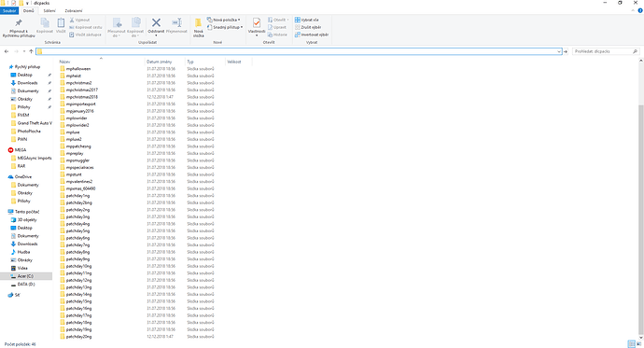Click the Odstranit (delete) X icon

coord(156,22)
